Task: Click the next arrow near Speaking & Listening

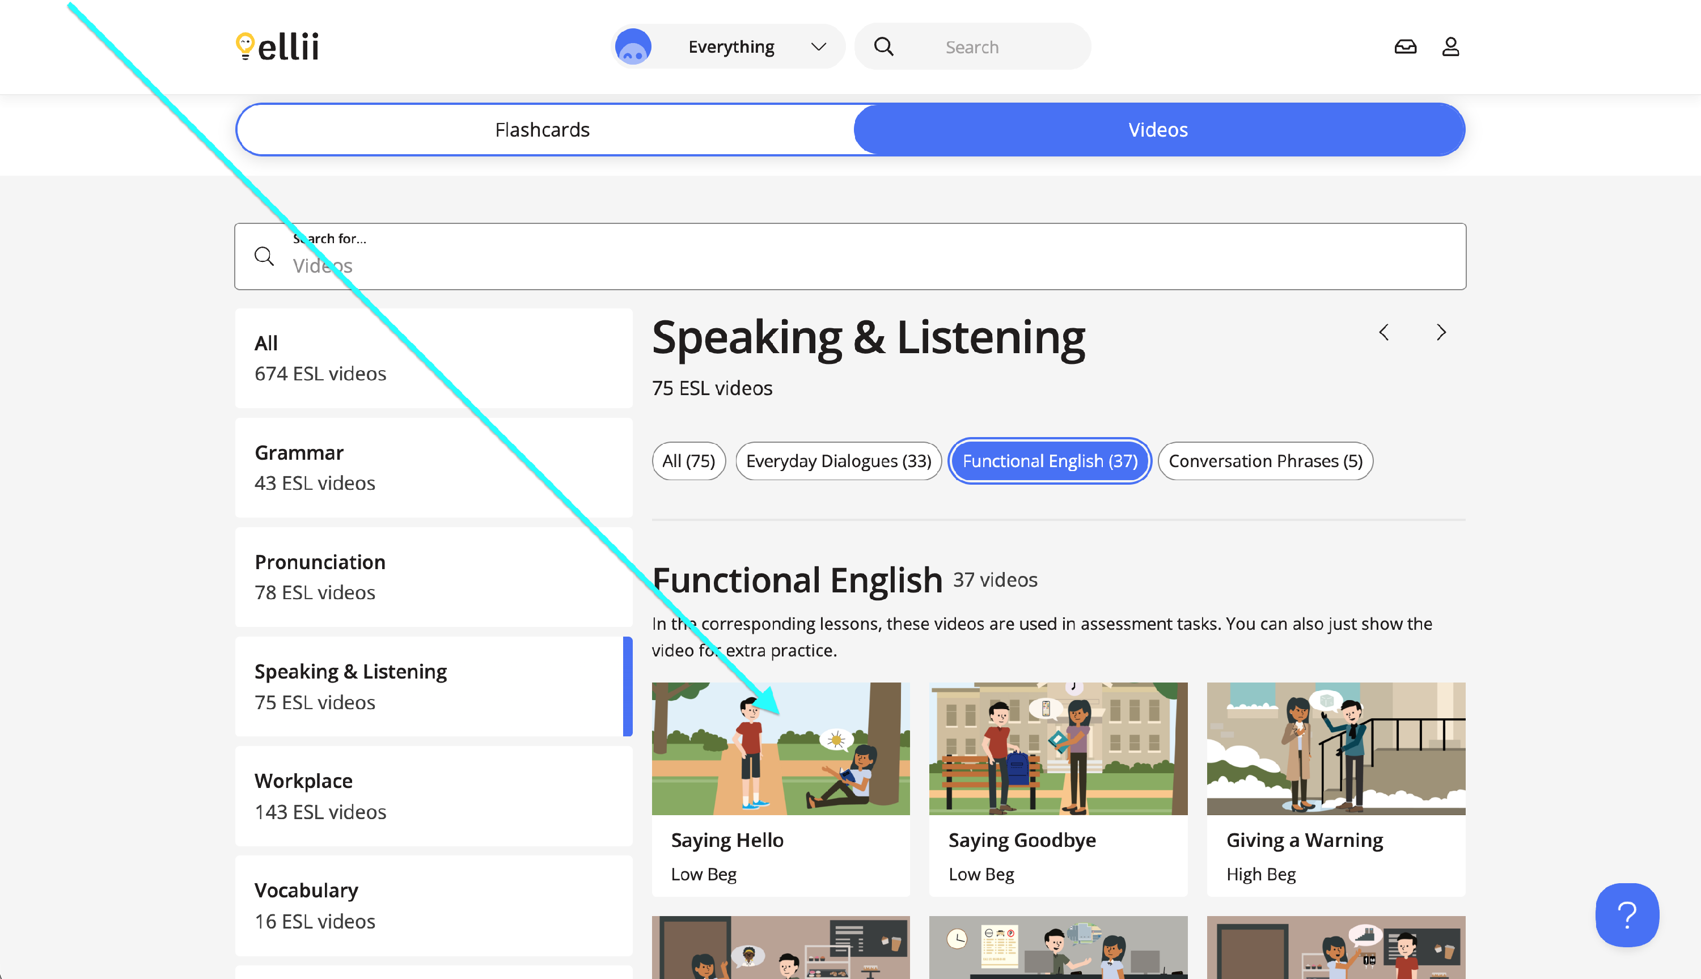Action: pyautogui.click(x=1441, y=332)
